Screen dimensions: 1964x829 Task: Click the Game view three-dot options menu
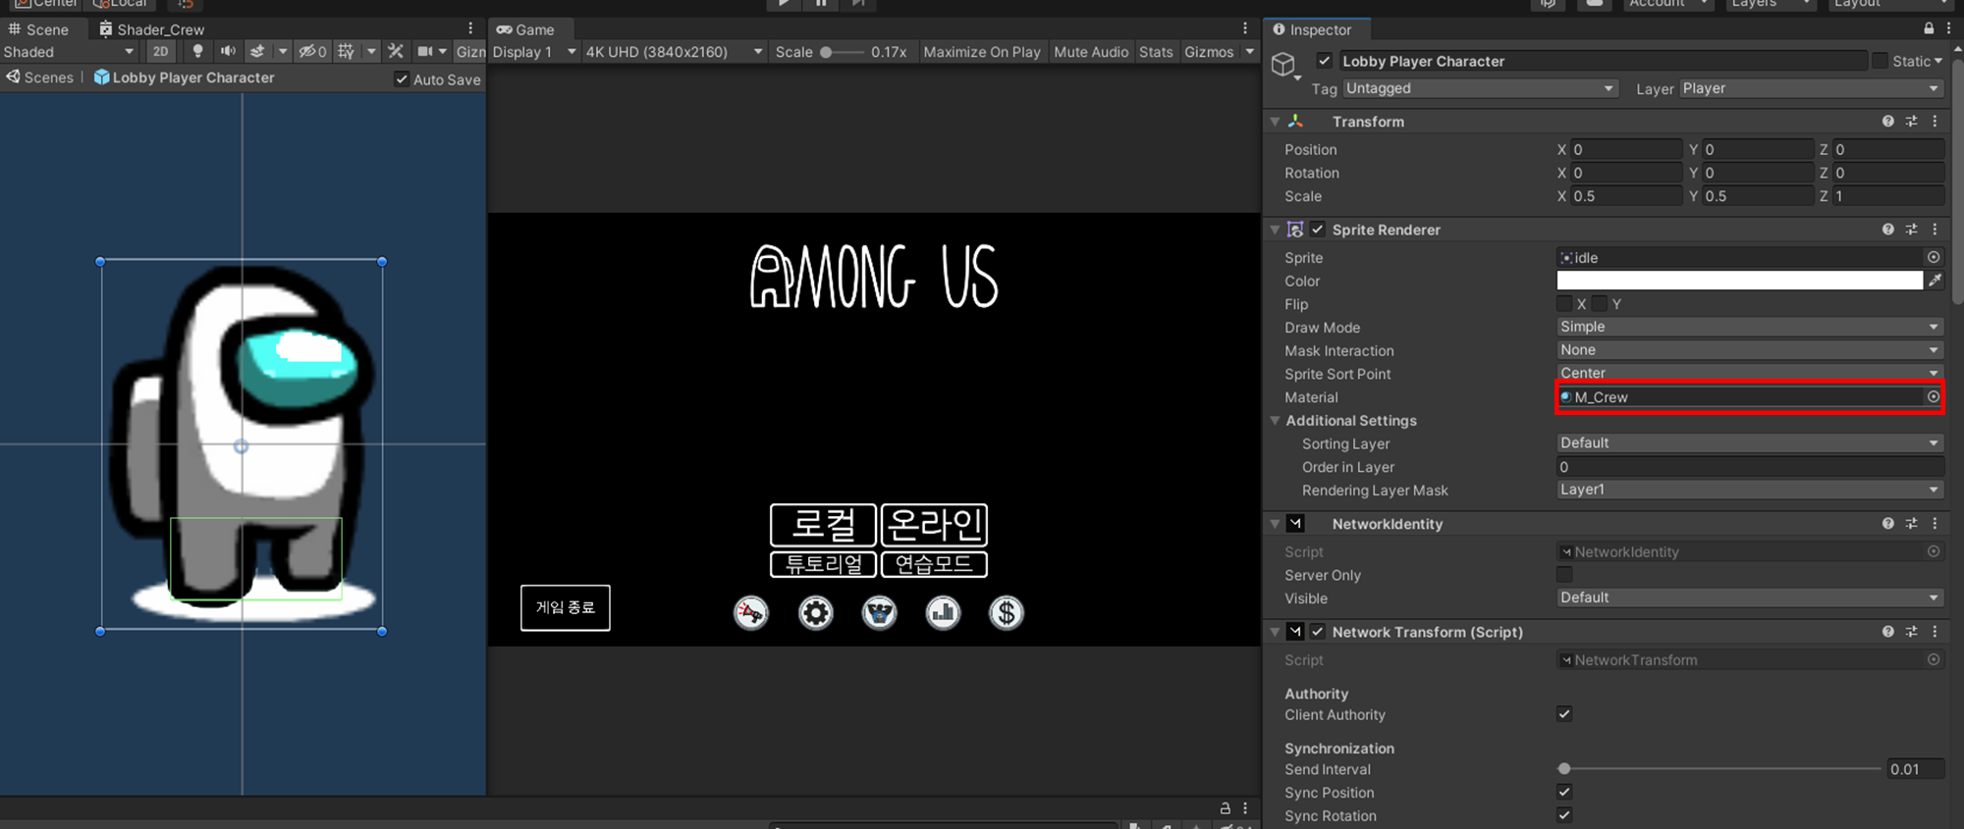1245,28
